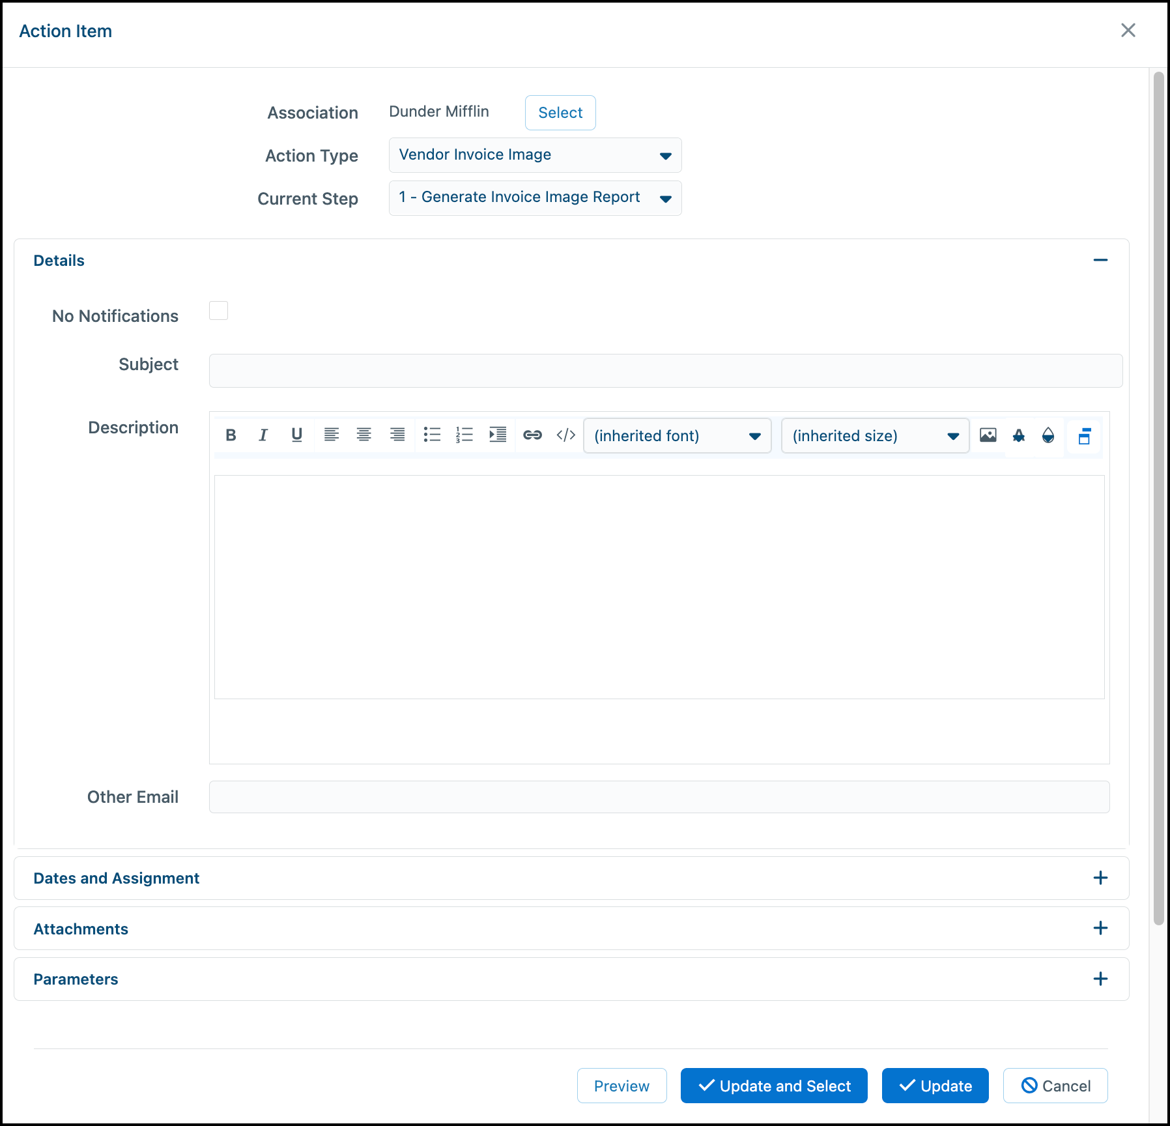Image resolution: width=1170 pixels, height=1126 pixels.
Task: Insert image via the picture icon
Action: (988, 435)
